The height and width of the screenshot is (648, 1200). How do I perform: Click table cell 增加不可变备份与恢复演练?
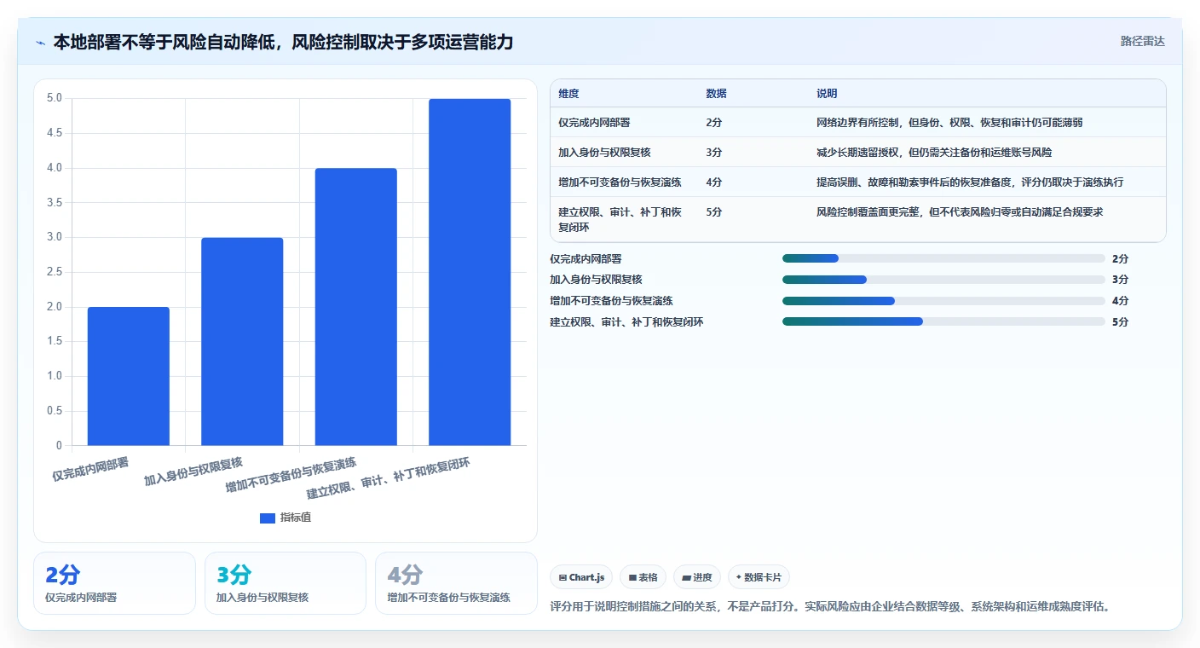(620, 182)
